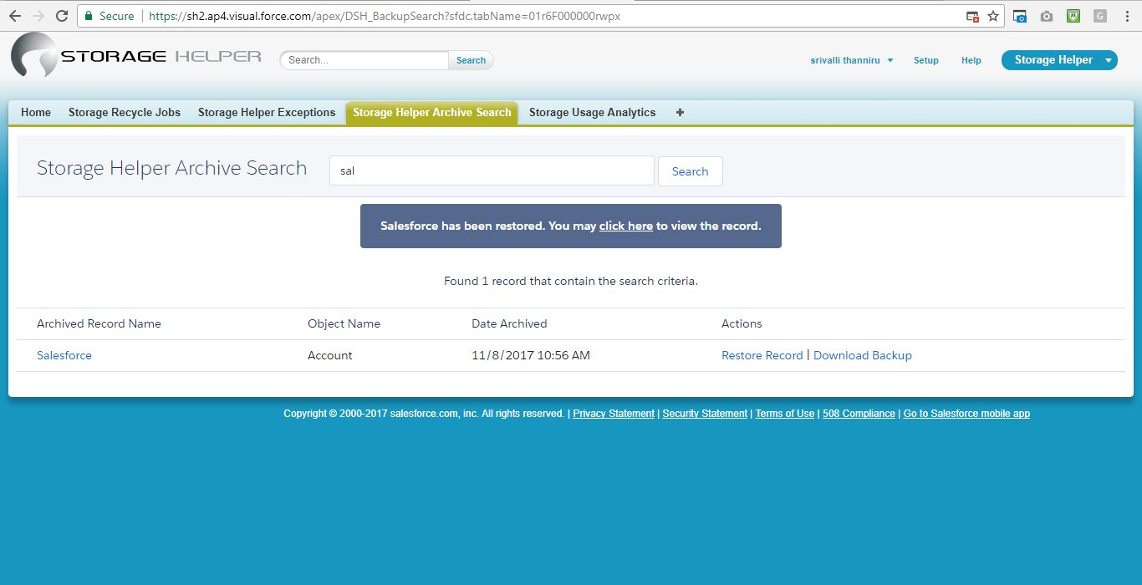Click the "Date Archived" column header

coord(509,323)
